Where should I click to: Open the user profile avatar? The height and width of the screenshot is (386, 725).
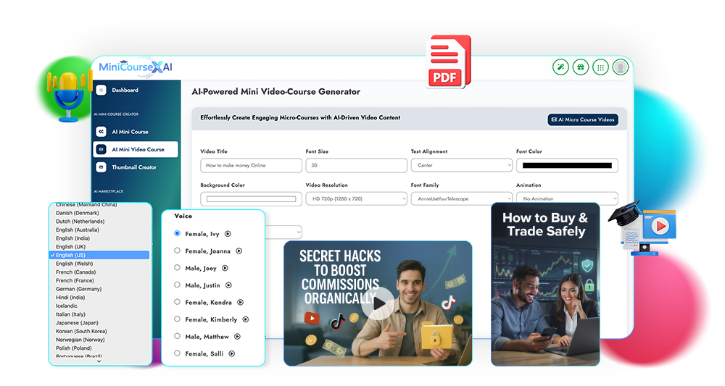tap(620, 67)
